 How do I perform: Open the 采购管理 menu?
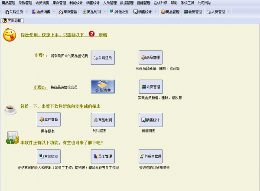(x=26, y=3)
